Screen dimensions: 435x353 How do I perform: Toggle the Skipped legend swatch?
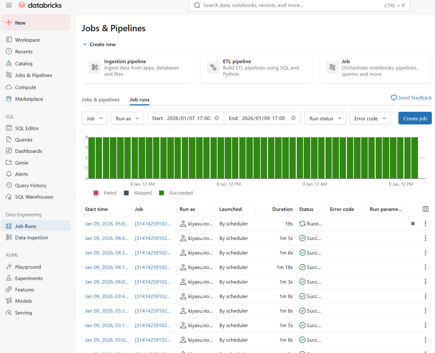pyautogui.click(x=126, y=193)
